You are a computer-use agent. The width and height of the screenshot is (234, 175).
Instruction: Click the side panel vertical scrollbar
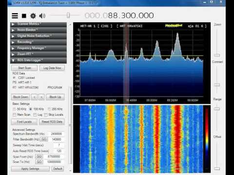click(70, 125)
